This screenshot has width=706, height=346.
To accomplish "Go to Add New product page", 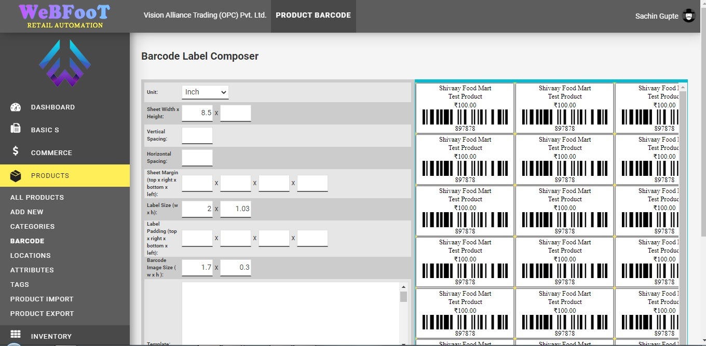I will [x=27, y=212].
